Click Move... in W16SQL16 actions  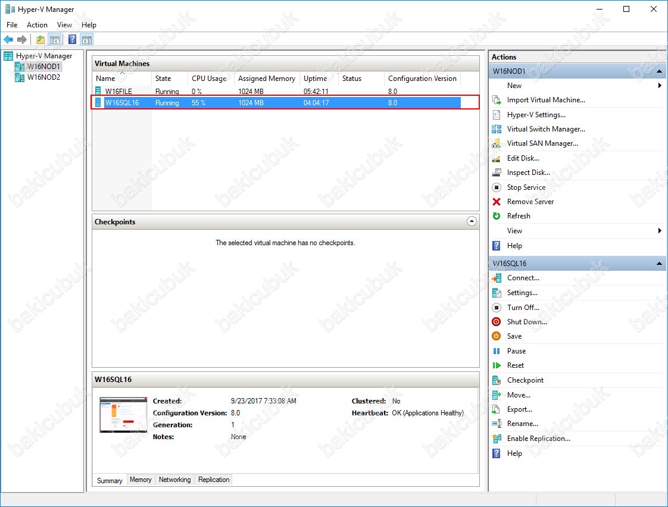[x=519, y=395]
